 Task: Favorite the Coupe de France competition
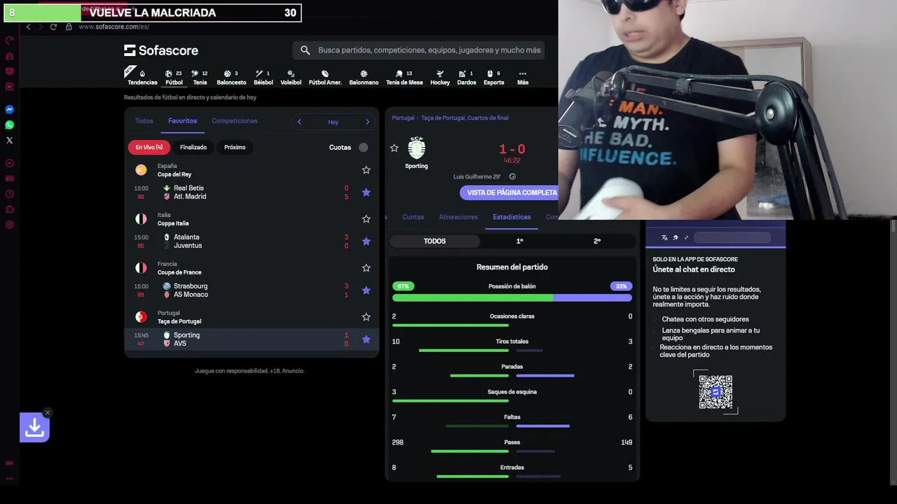tap(366, 268)
